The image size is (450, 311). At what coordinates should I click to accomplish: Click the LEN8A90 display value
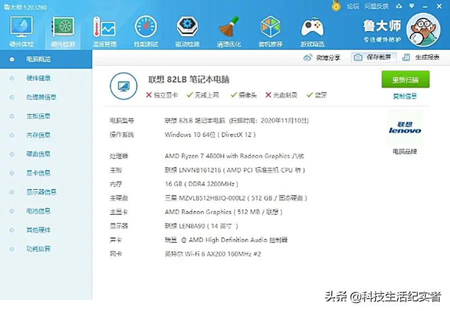(x=201, y=226)
